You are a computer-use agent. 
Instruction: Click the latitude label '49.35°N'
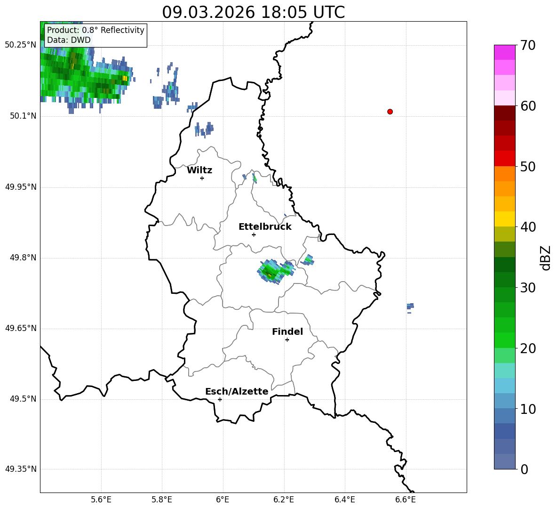pyautogui.click(x=21, y=469)
